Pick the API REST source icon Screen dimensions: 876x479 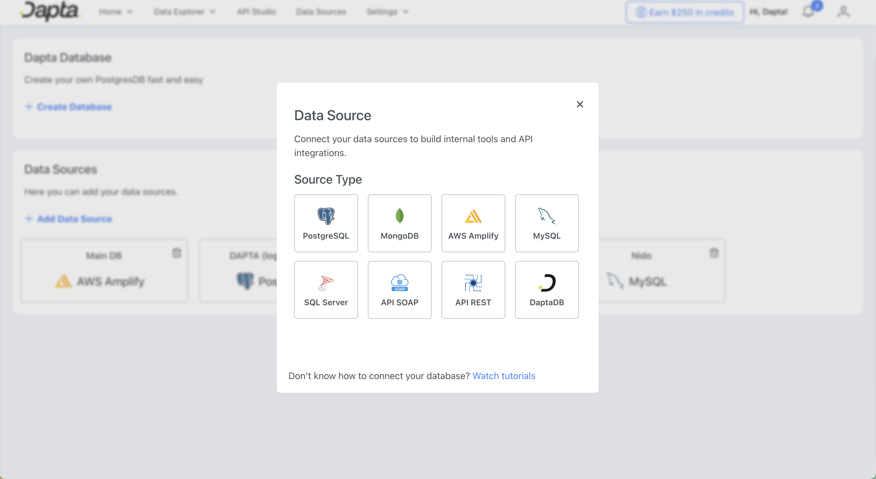(x=473, y=283)
